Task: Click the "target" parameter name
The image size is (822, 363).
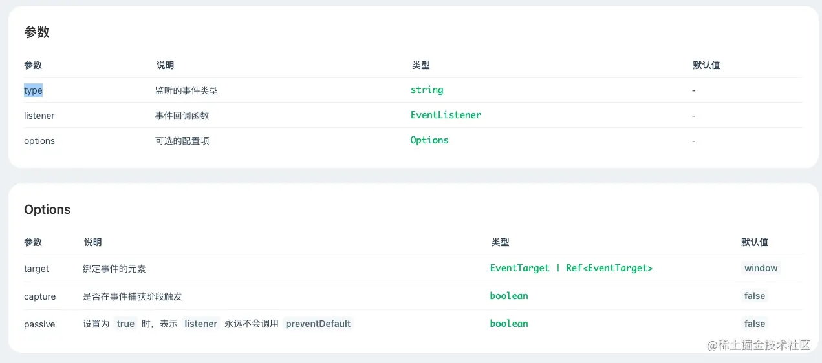Action: tap(36, 268)
